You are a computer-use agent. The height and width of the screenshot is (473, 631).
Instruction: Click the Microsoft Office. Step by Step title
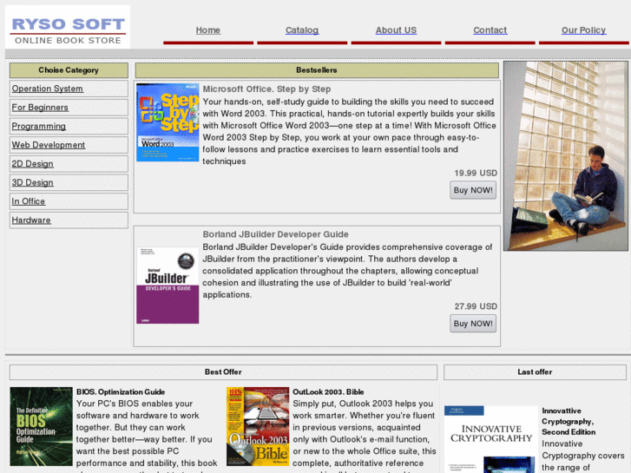tap(266, 89)
